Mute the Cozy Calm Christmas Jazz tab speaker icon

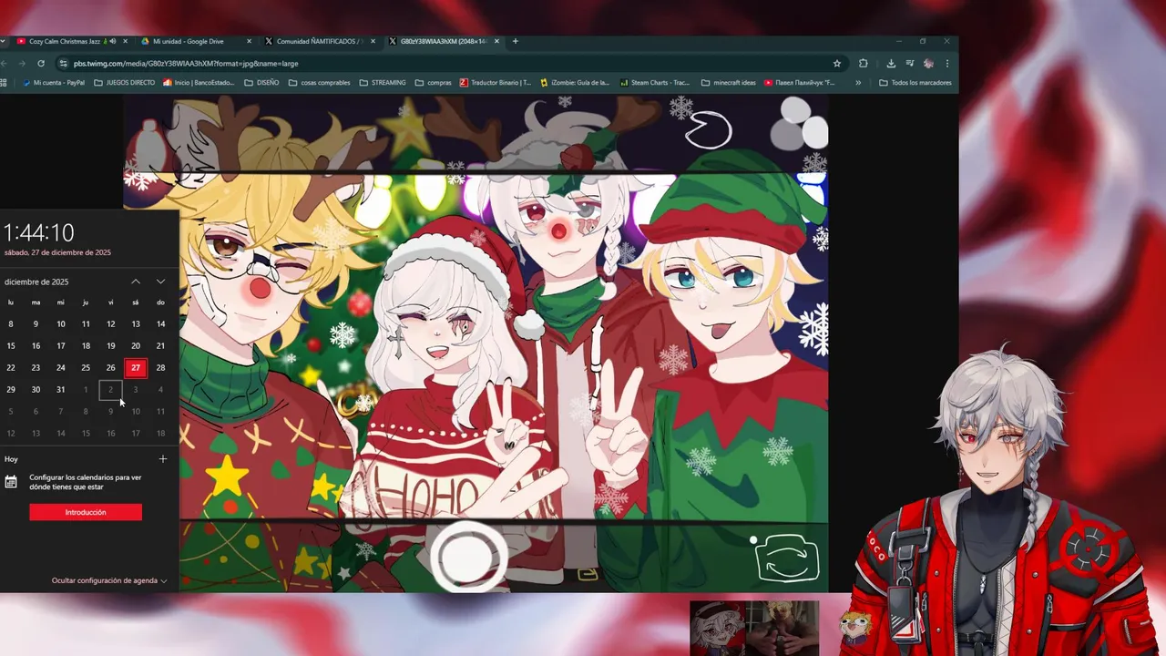(x=113, y=41)
